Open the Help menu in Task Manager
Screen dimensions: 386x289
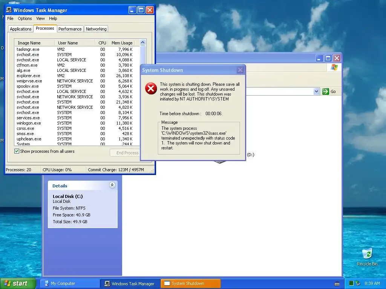pyautogui.click(x=53, y=18)
